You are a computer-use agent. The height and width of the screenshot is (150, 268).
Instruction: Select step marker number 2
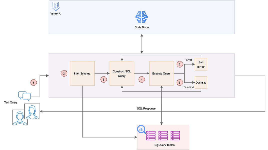point(64,73)
